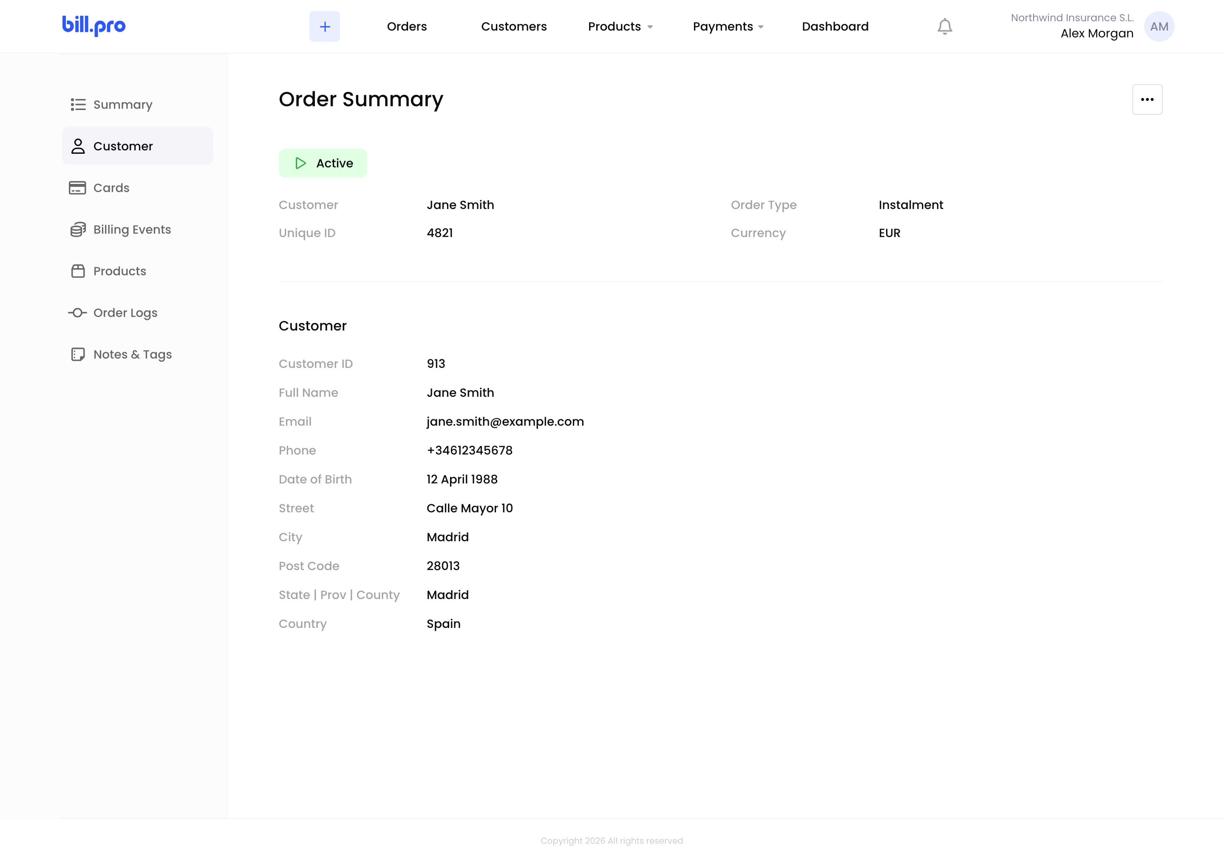
Task: Open the Payments menu label in top nav
Action: (x=723, y=26)
